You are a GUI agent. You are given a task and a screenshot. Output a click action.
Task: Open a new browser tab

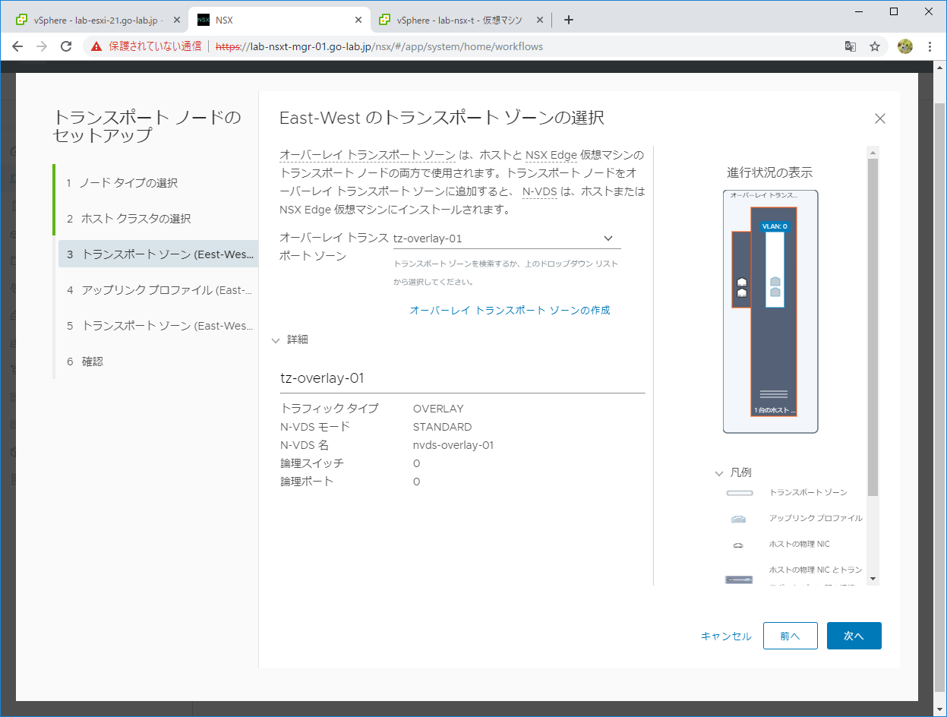[x=569, y=20]
